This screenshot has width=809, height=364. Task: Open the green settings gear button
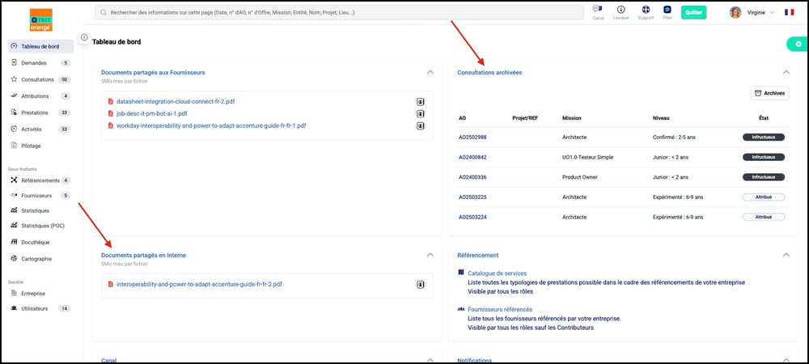(798, 44)
